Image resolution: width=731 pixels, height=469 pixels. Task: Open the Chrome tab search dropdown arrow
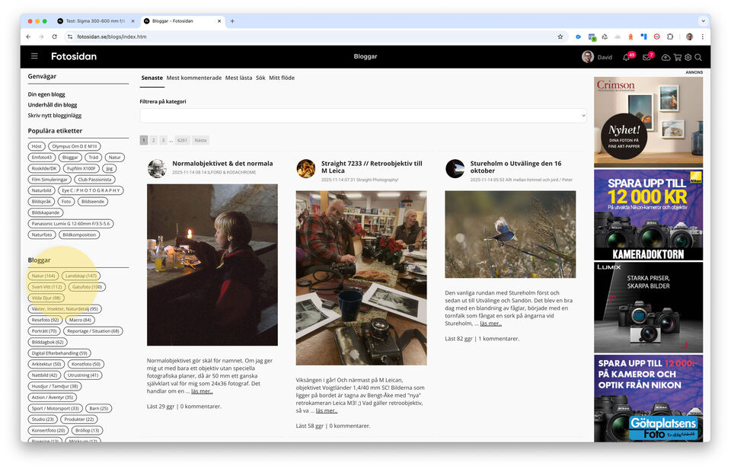pos(703,21)
